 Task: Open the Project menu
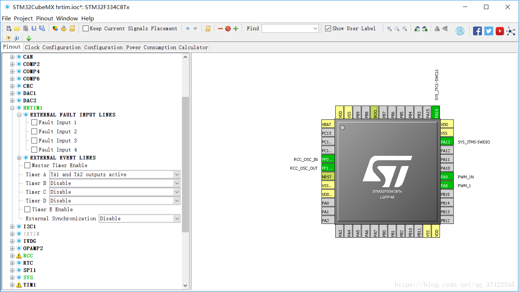click(23, 18)
